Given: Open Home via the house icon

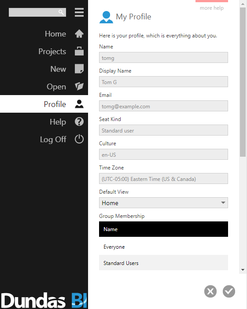Looking at the screenshot, I should (x=79, y=34).
